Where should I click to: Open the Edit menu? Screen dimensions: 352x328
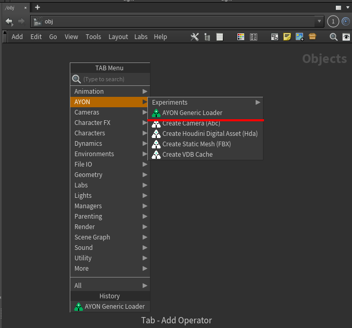[x=36, y=37]
